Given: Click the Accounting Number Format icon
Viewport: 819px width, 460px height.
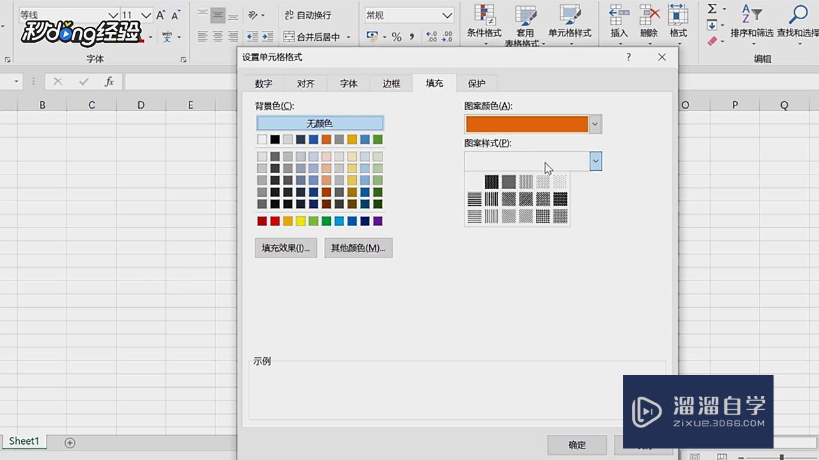Looking at the screenshot, I should [x=372, y=37].
